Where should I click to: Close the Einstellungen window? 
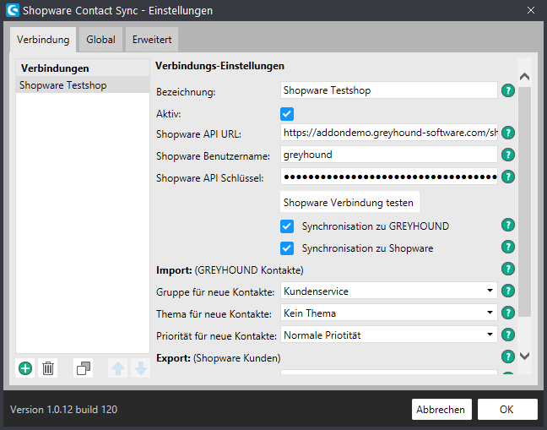pyautogui.click(x=531, y=10)
